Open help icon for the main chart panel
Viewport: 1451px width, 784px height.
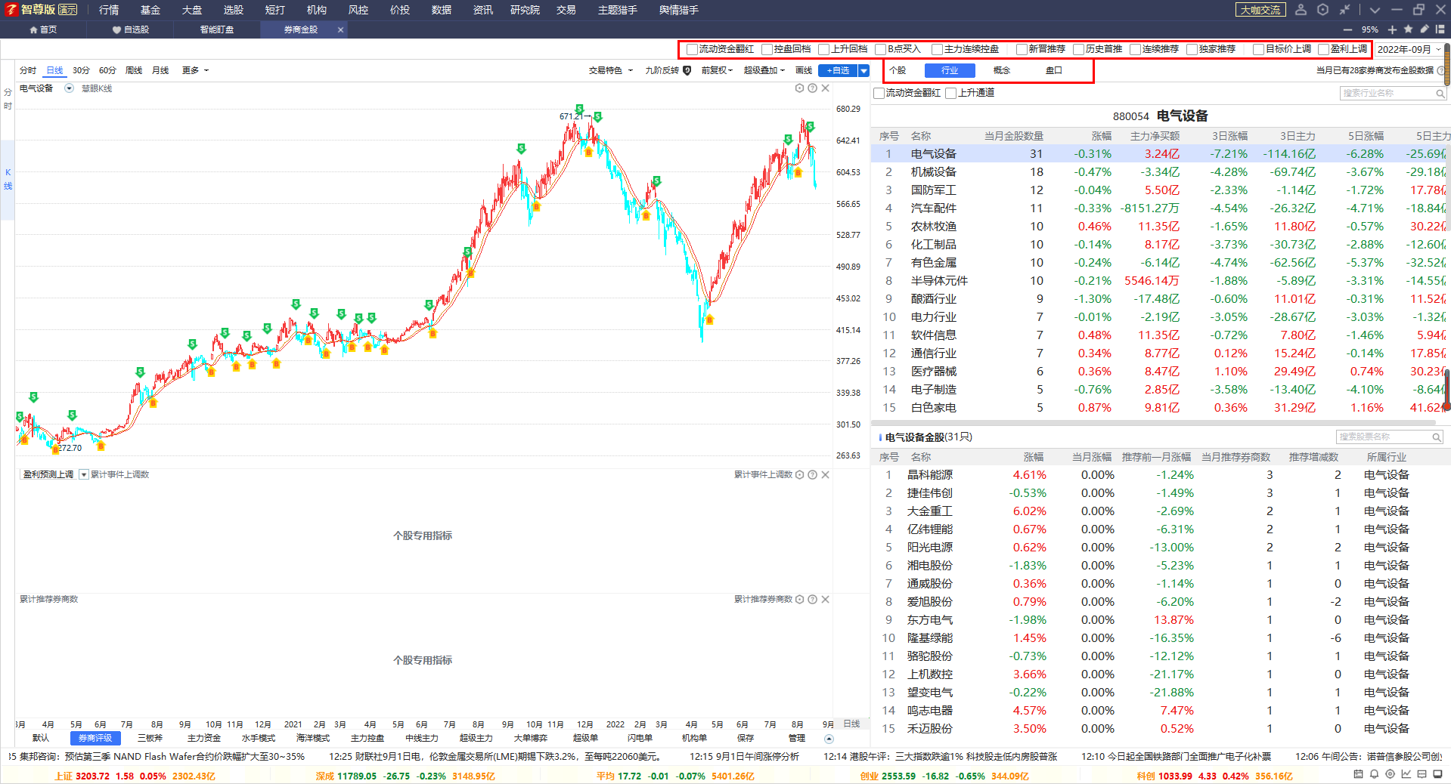(812, 88)
